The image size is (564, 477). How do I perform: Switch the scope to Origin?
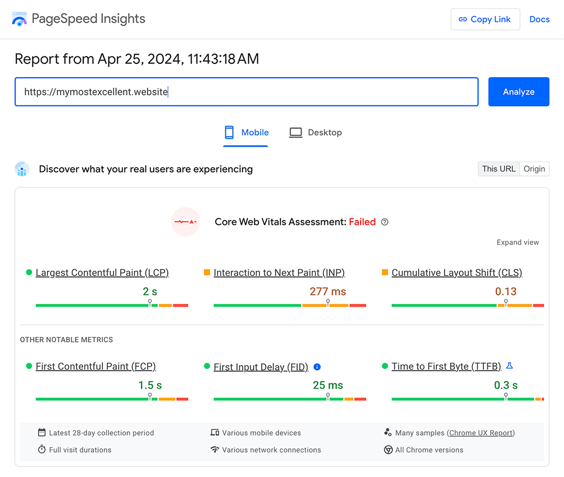(534, 169)
